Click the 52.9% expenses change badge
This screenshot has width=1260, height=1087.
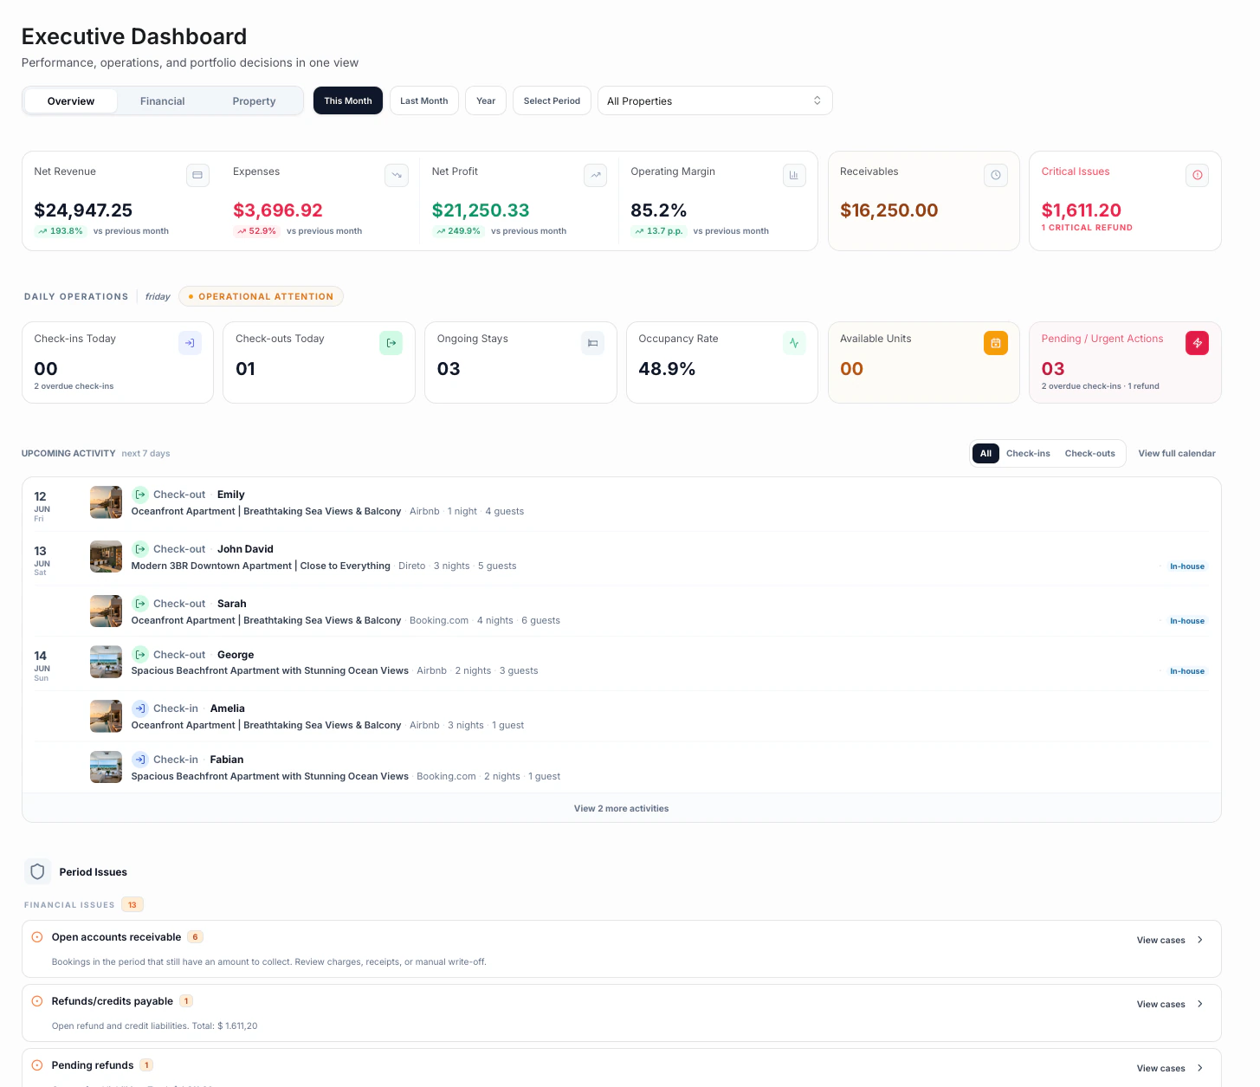pyautogui.click(x=256, y=231)
